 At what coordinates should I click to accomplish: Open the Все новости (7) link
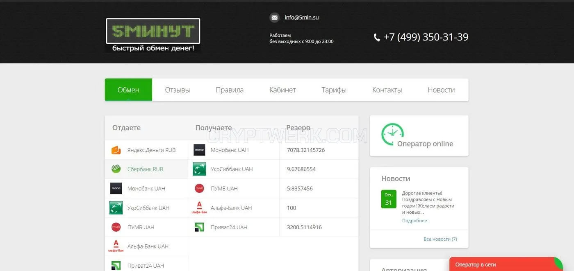click(x=440, y=239)
